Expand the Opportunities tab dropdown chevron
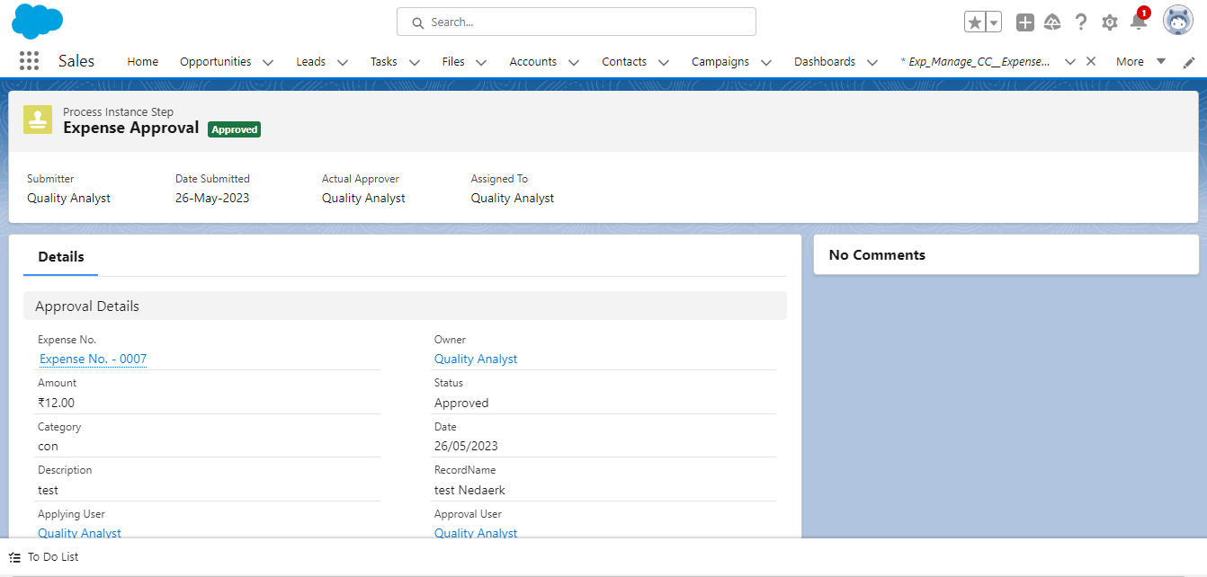The image size is (1207, 577). tap(267, 62)
